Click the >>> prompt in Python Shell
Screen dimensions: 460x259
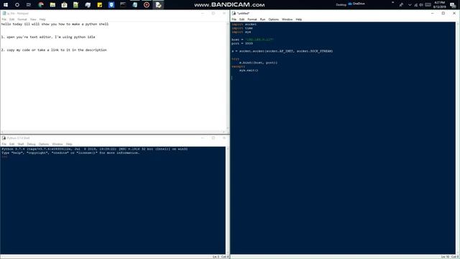pyautogui.click(x=4, y=157)
